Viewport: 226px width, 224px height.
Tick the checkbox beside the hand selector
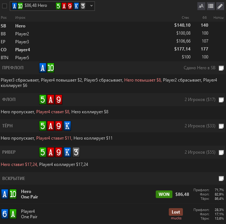[4, 6]
